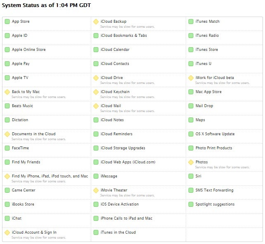The height and width of the screenshot is (244, 265).
Task: Click the green icon beside Siri
Action: click(x=191, y=176)
